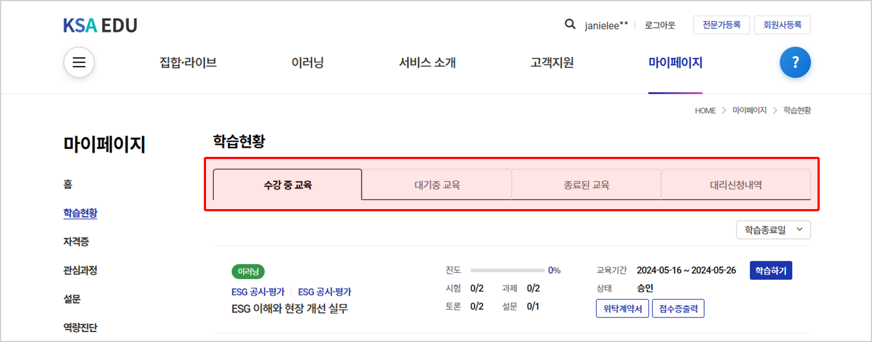
Task: Open 역량진단 in the sidebar
Action: [x=80, y=327]
